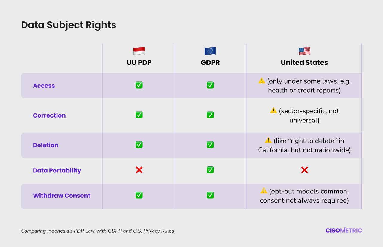This screenshot has height=247, width=383.
Task: Click the warning icon beside sector-specific text
Action: click(x=273, y=110)
